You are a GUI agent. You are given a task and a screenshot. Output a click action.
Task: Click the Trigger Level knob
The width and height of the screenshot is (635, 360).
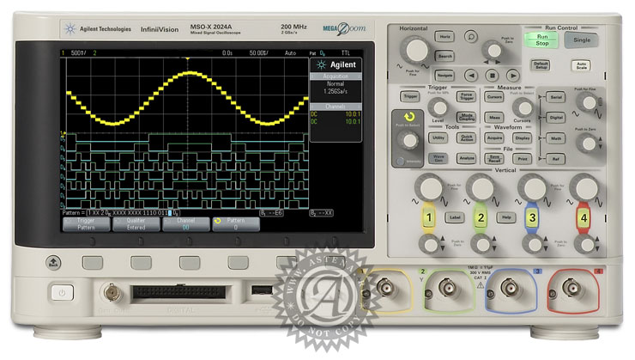coord(438,107)
